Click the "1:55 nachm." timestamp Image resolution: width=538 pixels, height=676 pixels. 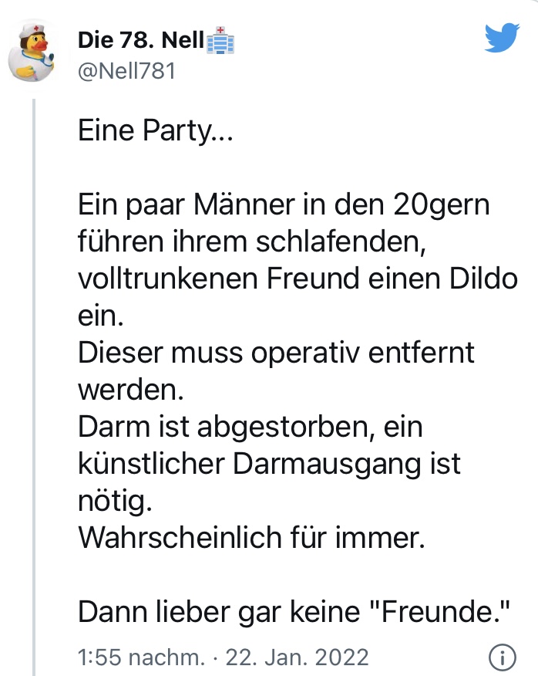(141, 657)
